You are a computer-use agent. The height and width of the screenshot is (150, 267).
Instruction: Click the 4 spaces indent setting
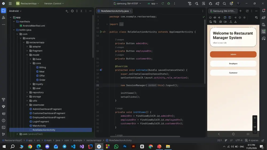coord(252,140)
